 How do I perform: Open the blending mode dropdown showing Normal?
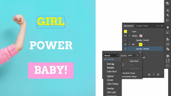[111, 55]
